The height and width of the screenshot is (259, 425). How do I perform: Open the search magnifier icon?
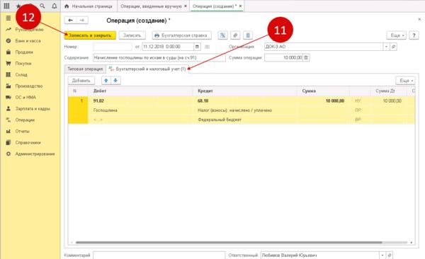pyautogui.click(x=42, y=6)
